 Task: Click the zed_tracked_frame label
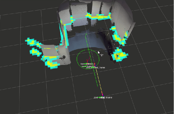point(95,68)
